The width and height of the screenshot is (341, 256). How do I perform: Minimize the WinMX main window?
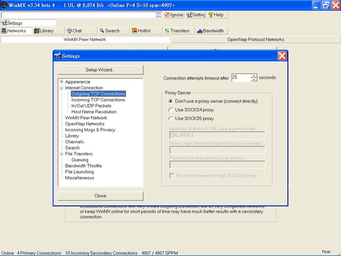(x=316, y=5)
